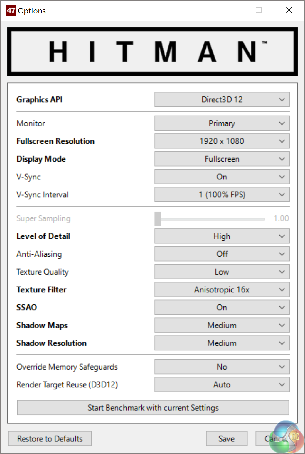The width and height of the screenshot is (305, 454).
Task: Click Restore to Defaults button
Action: [50, 439]
